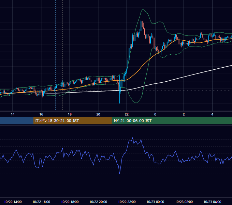Click hour label 0 on chart axis
Image resolution: width=232 pixels, height=205 pixels.
click(155, 114)
